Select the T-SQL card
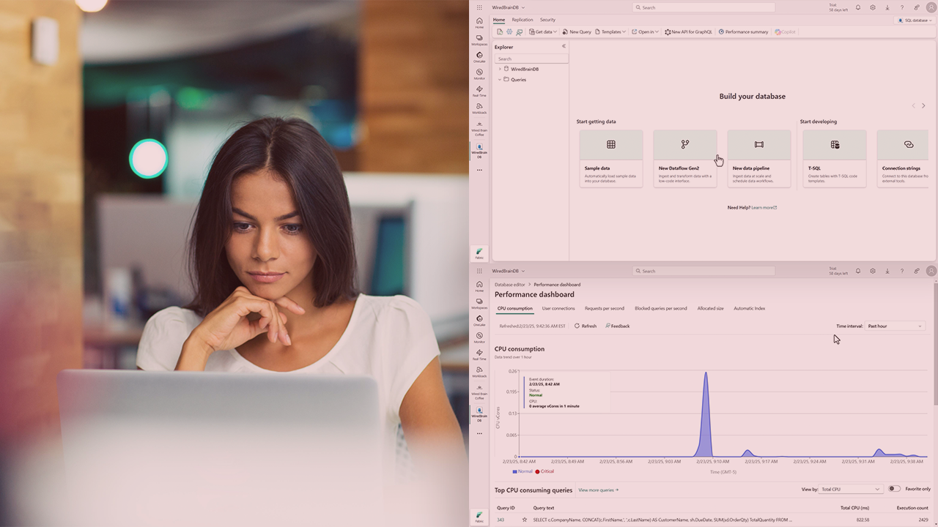This screenshot has height=527, width=938. (834, 158)
